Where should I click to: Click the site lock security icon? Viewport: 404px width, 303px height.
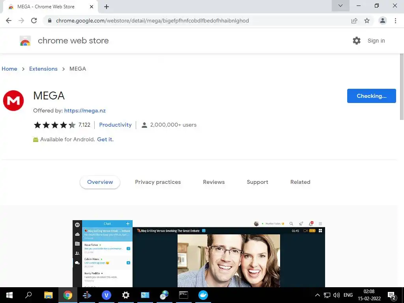coord(50,21)
